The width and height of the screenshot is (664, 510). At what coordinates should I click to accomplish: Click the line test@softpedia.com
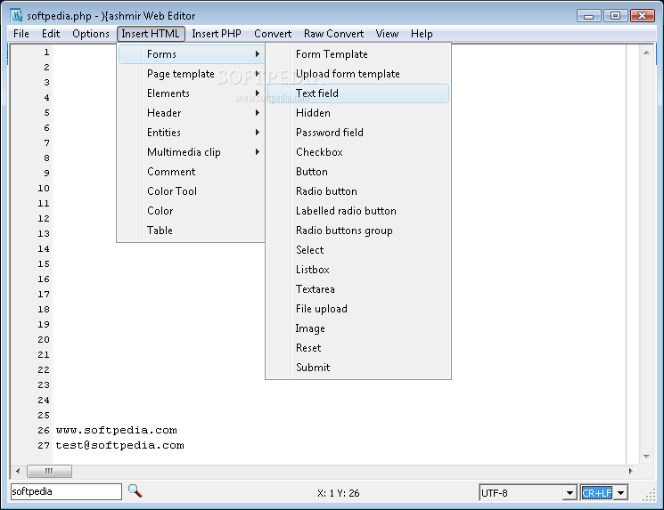pyautogui.click(x=119, y=445)
